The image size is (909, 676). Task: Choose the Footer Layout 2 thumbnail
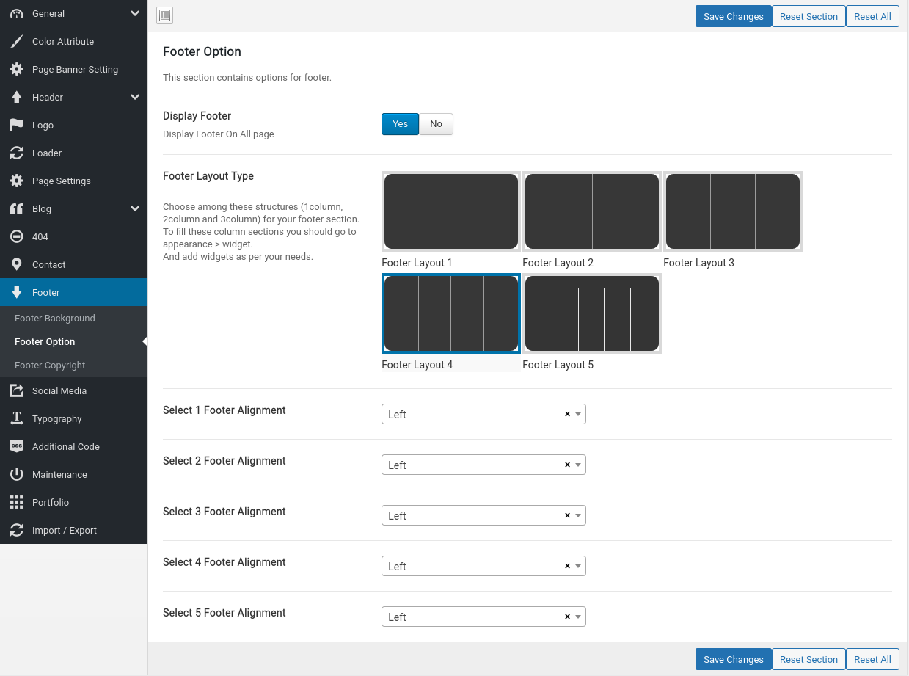(x=592, y=211)
